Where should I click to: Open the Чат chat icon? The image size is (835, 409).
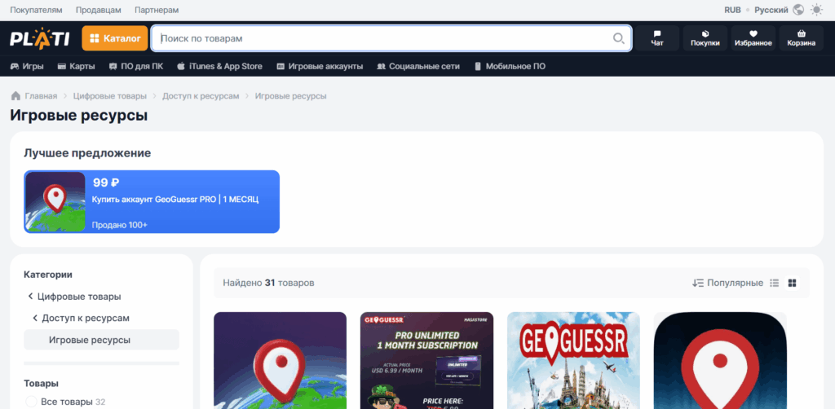[x=657, y=38]
